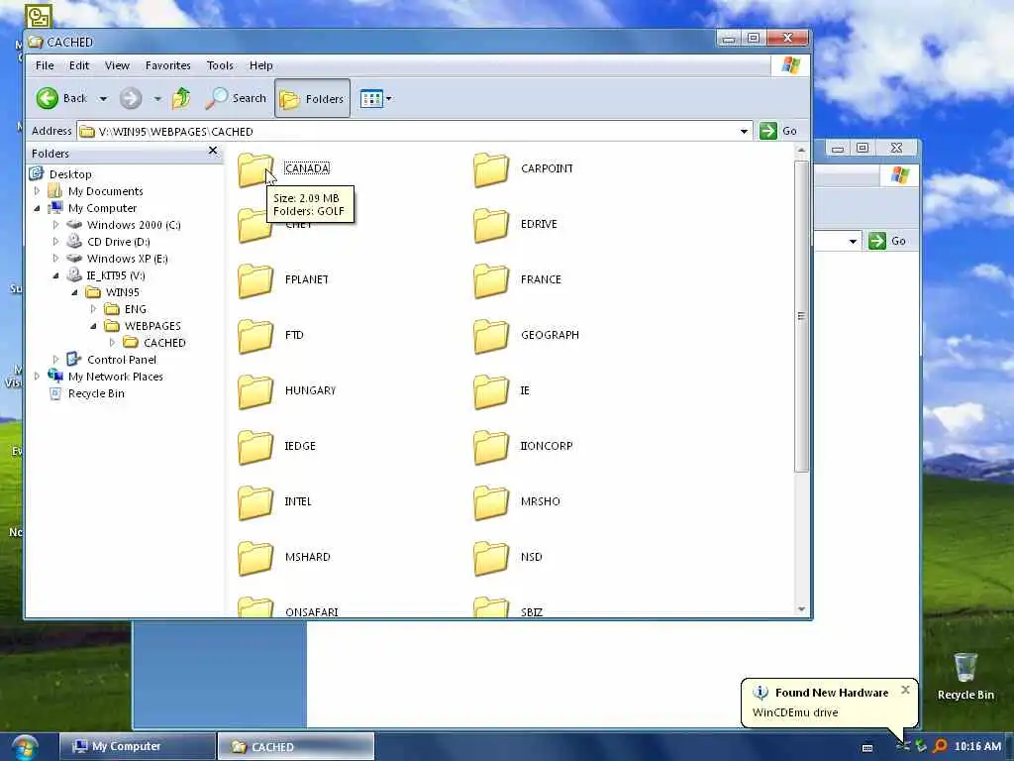Collapse the IE_KIT95 (V:) node
This screenshot has height=761, width=1014.
pyautogui.click(x=55, y=275)
